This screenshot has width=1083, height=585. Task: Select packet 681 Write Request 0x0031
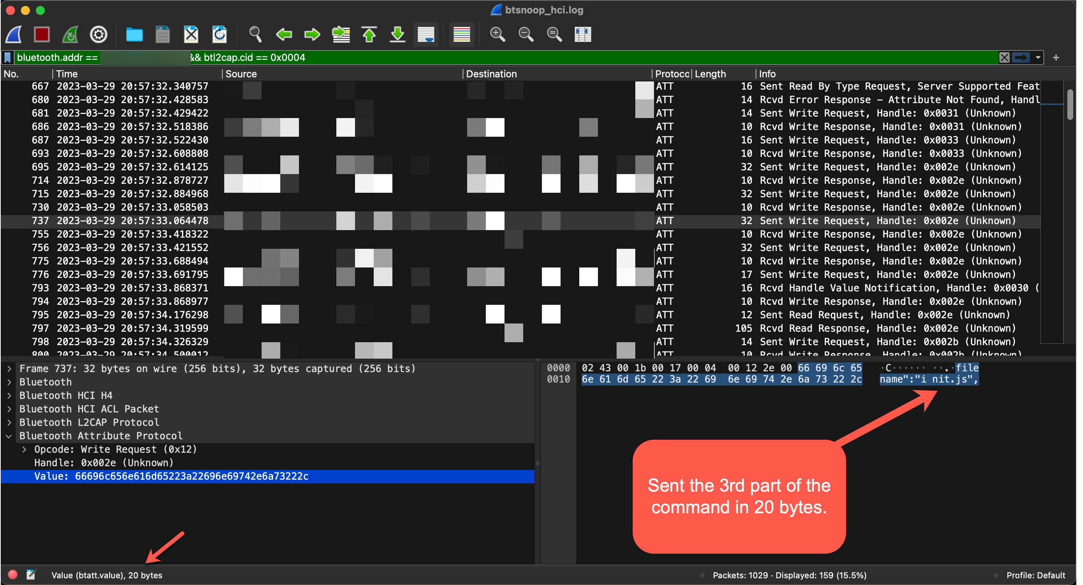521,113
